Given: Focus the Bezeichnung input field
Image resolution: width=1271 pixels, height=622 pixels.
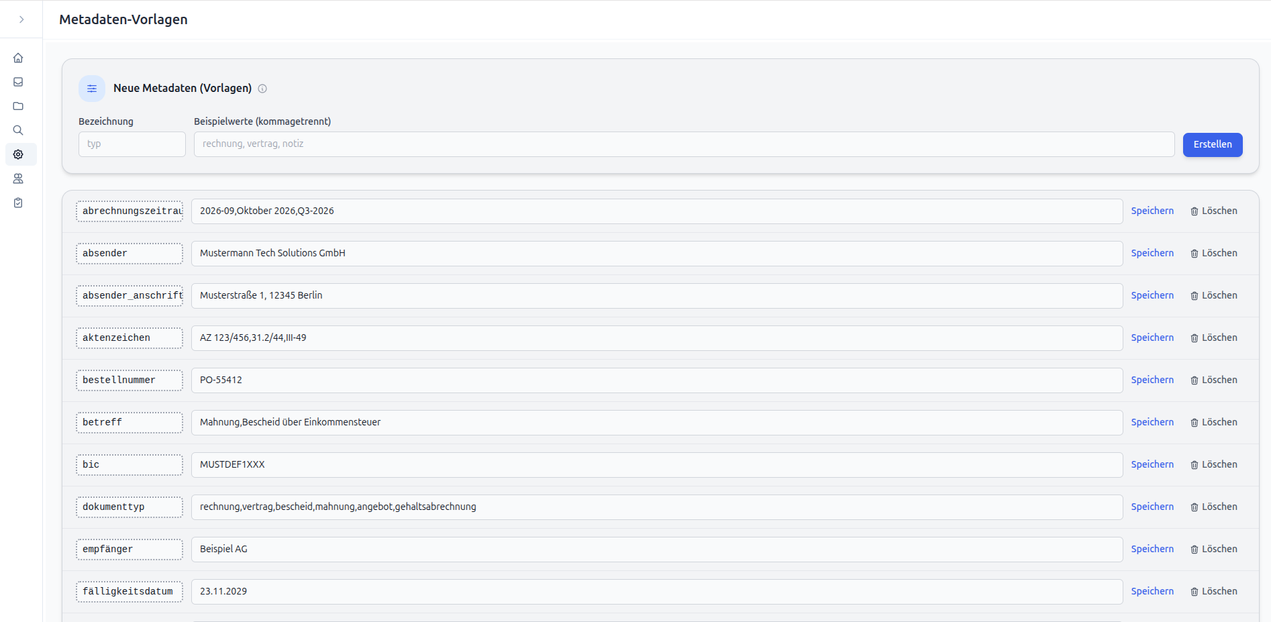Looking at the screenshot, I should [x=132, y=144].
